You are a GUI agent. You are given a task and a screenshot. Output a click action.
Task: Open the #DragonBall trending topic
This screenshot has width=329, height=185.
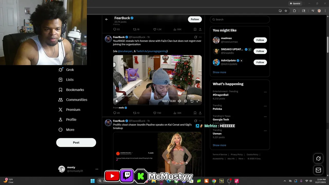click(221, 95)
